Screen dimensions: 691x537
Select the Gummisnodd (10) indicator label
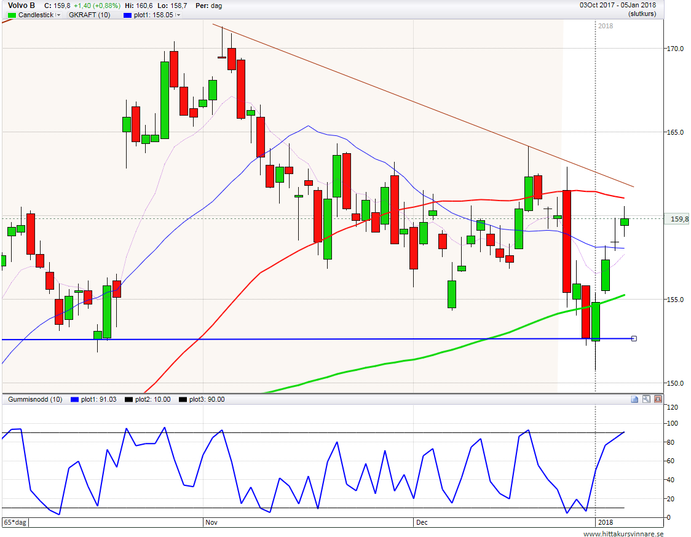pos(35,399)
